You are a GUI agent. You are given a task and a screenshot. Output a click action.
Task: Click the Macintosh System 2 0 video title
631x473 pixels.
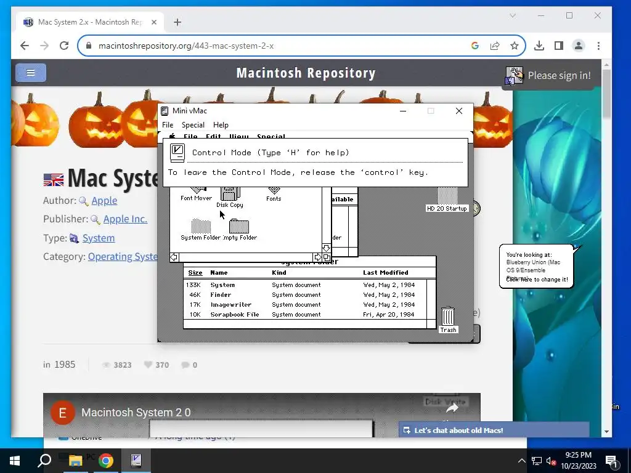coord(136,413)
